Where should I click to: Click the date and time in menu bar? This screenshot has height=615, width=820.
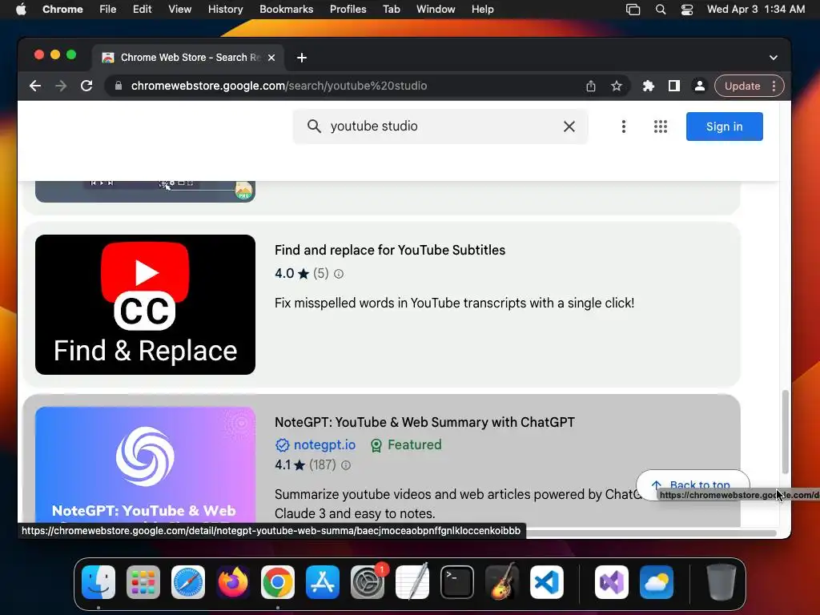pos(756,10)
